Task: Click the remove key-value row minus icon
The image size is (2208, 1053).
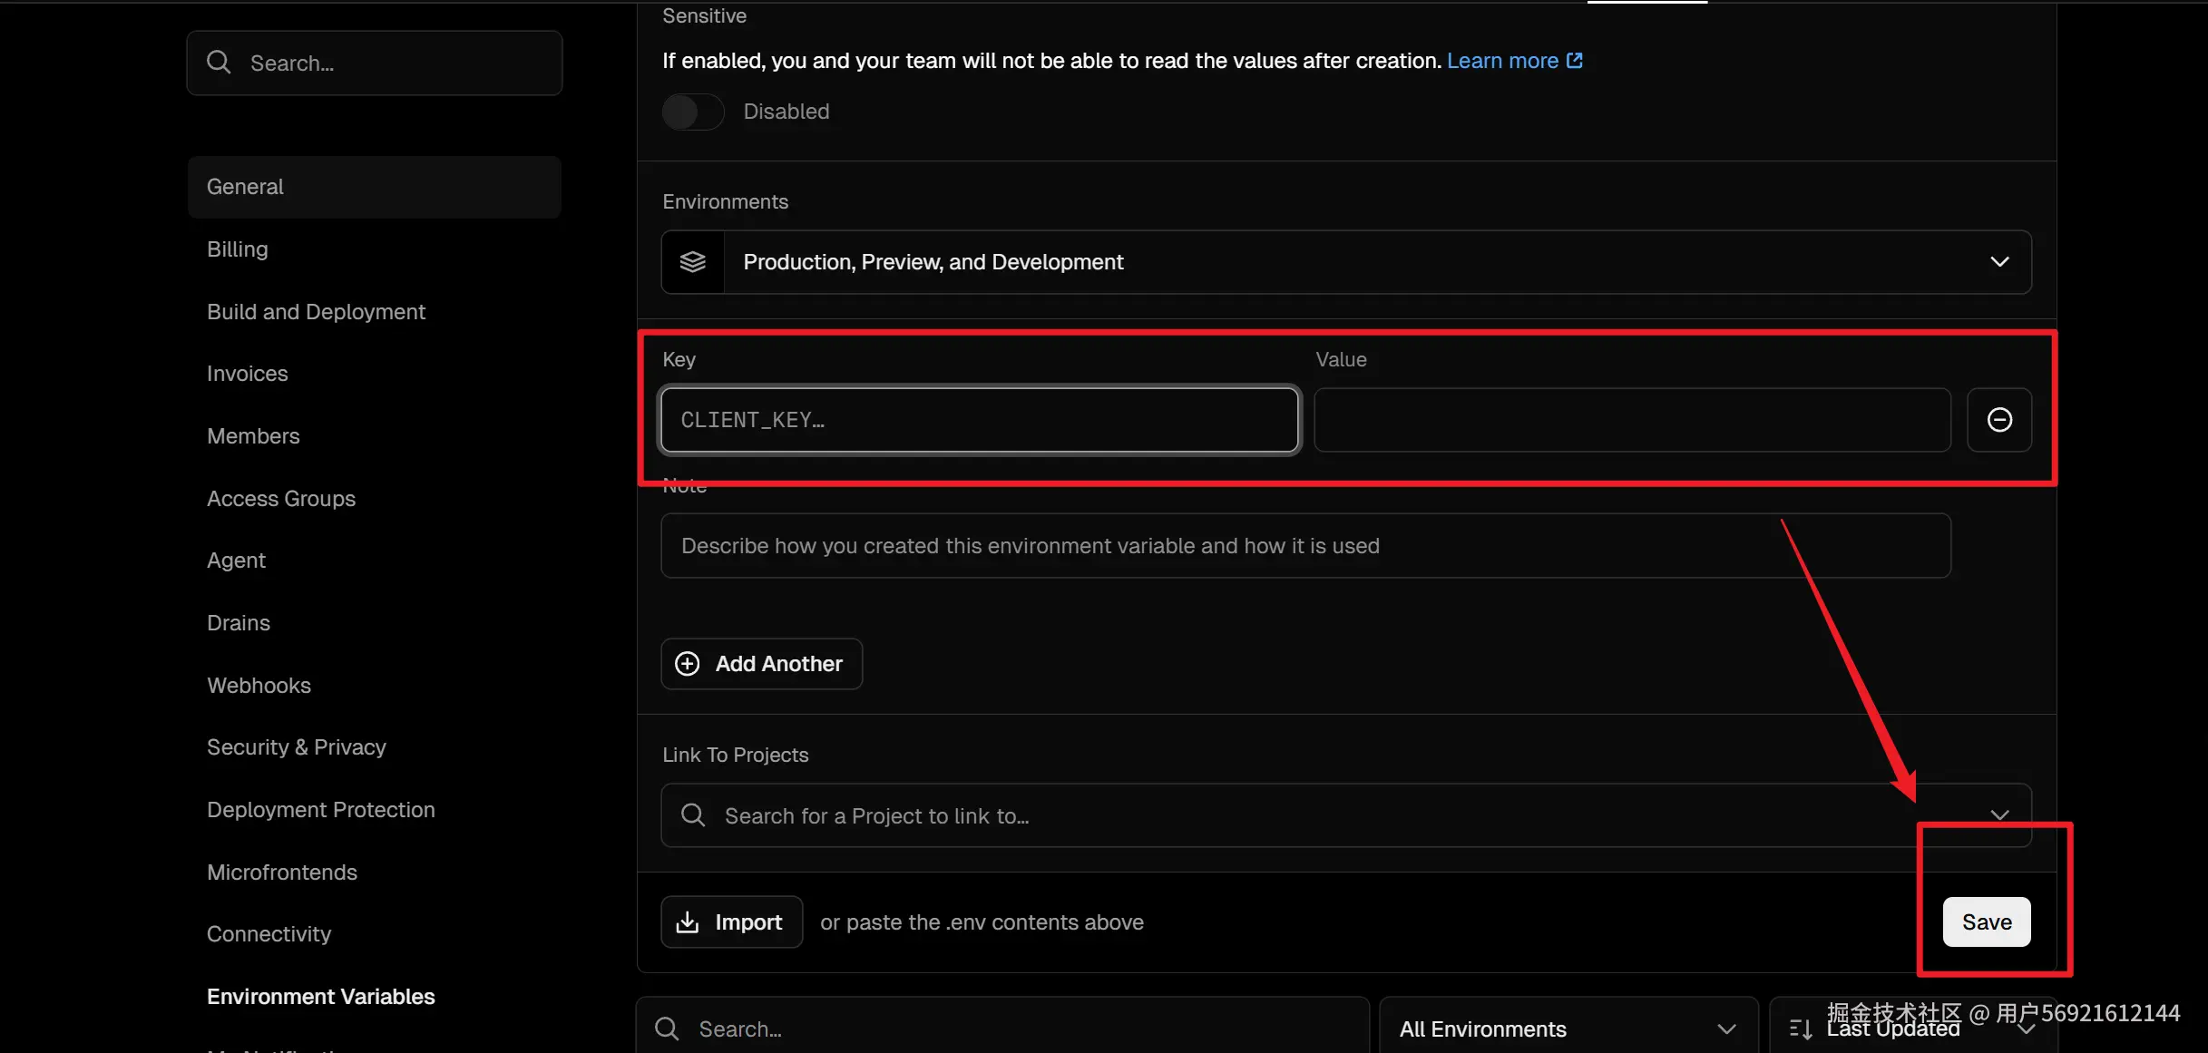Action: click(x=1999, y=420)
